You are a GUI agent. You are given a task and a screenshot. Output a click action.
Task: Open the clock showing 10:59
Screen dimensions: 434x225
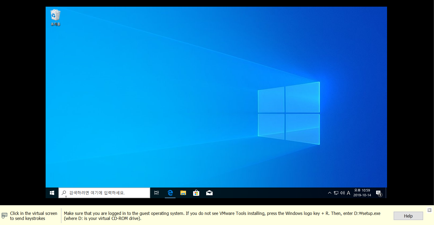click(x=362, y=193)
